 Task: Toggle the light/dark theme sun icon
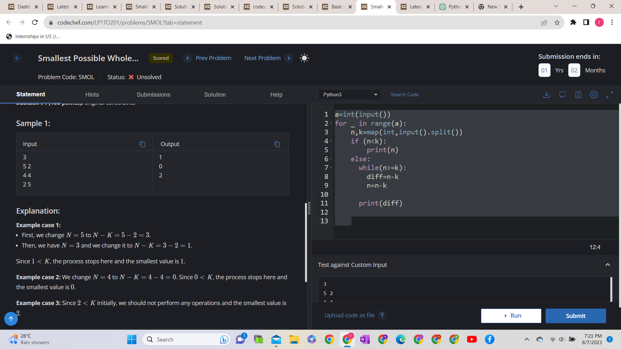coord(304,58)
